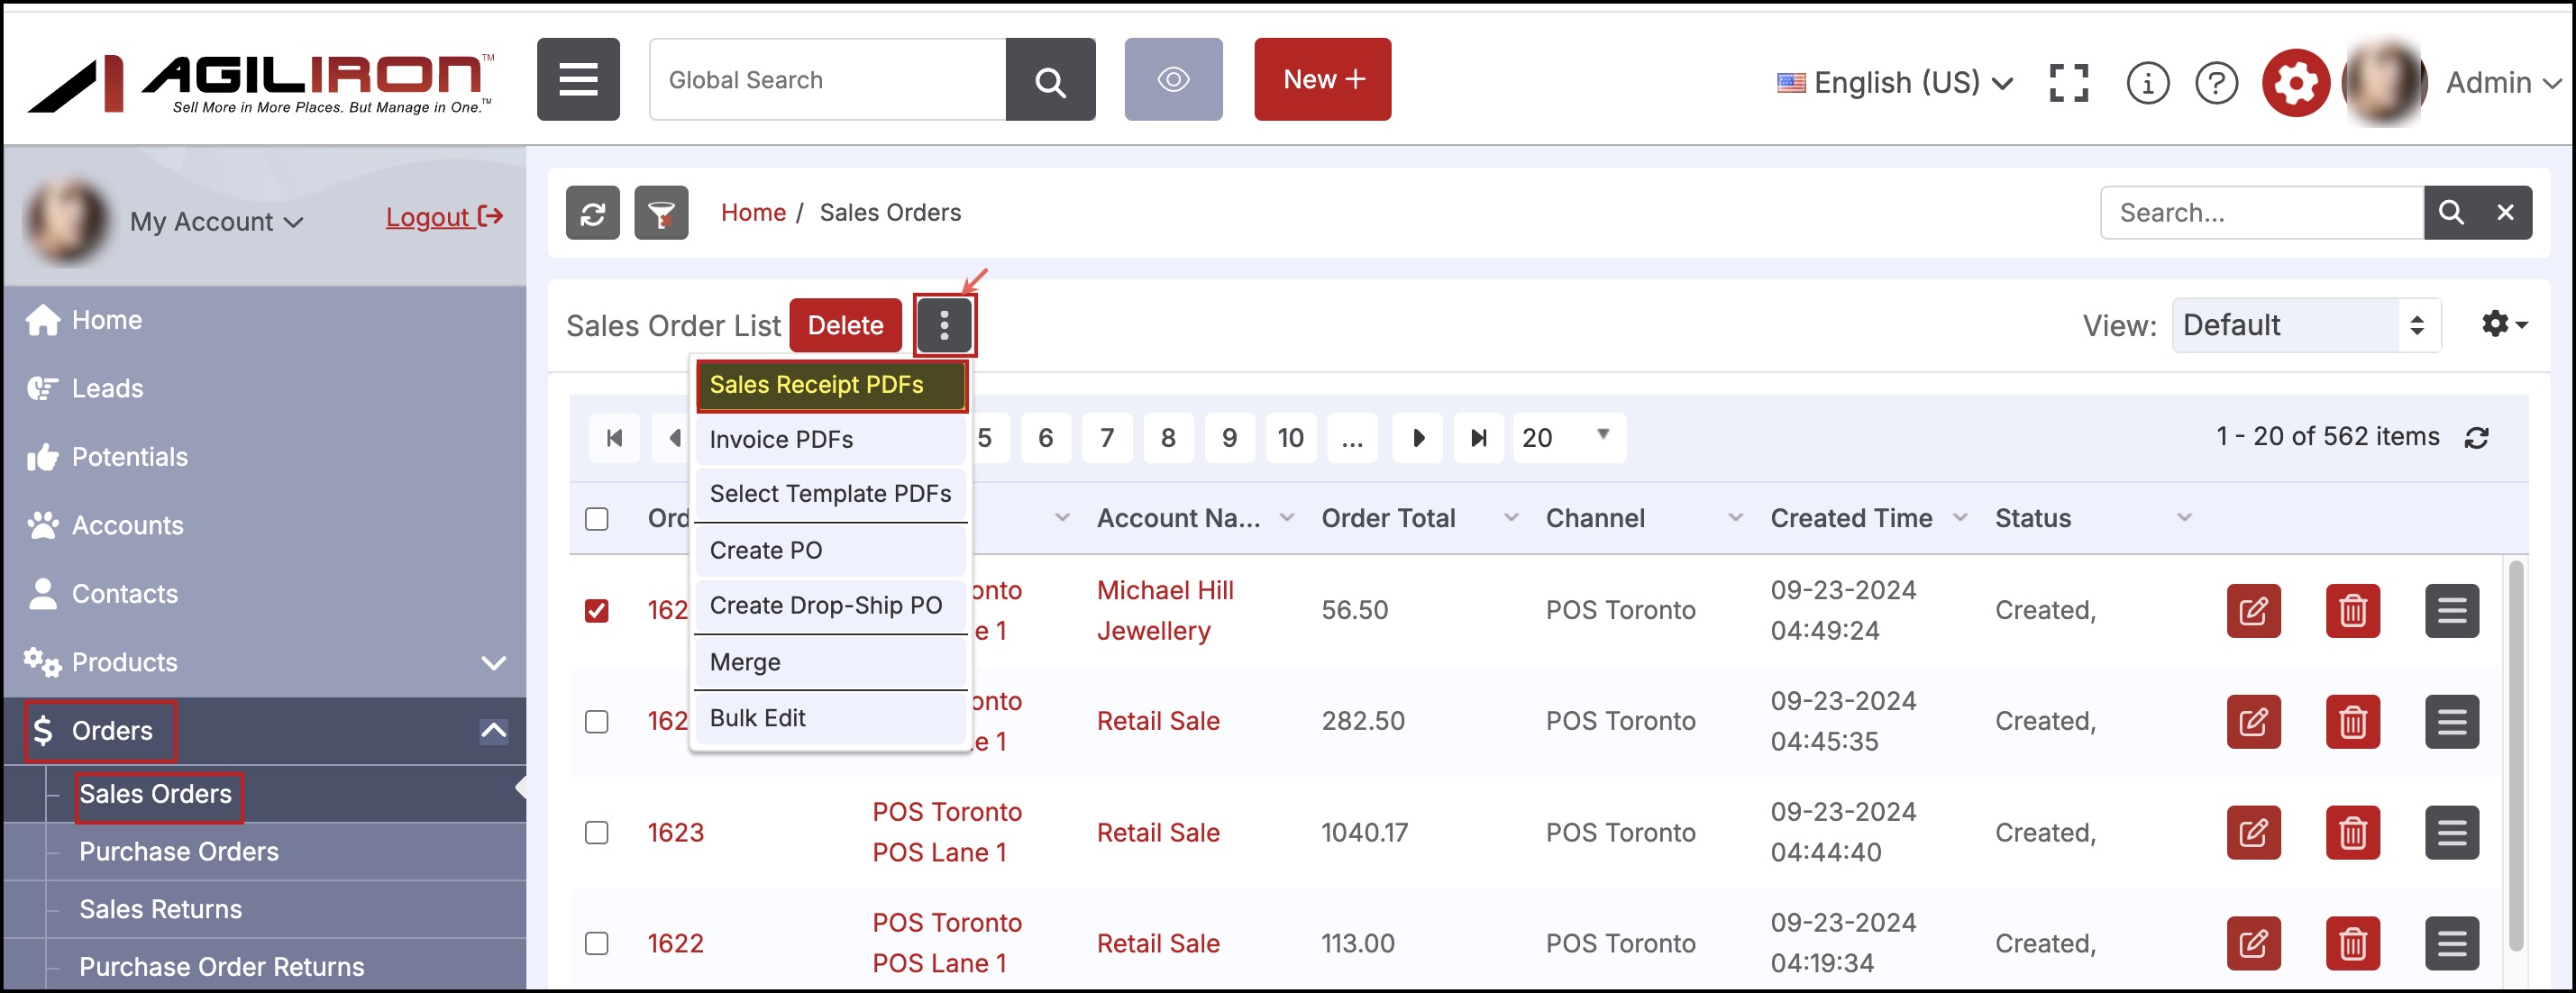2576x993 pixels.
Task: Open the Admin user dropdown
Action: (x=2504, y=83)
